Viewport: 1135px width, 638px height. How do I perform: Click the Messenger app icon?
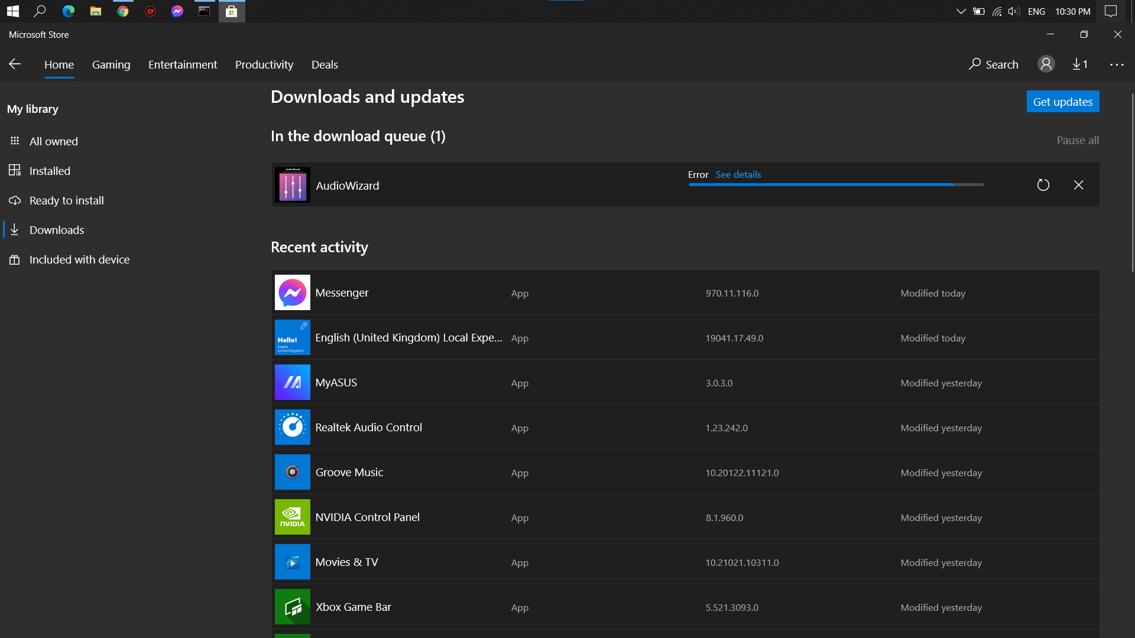(293, 292)
